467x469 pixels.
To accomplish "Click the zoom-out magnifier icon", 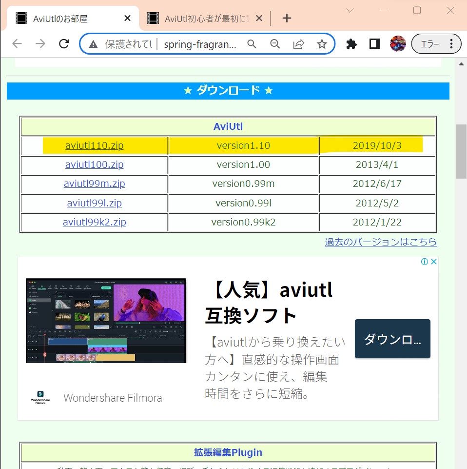I will pos(275,44).
